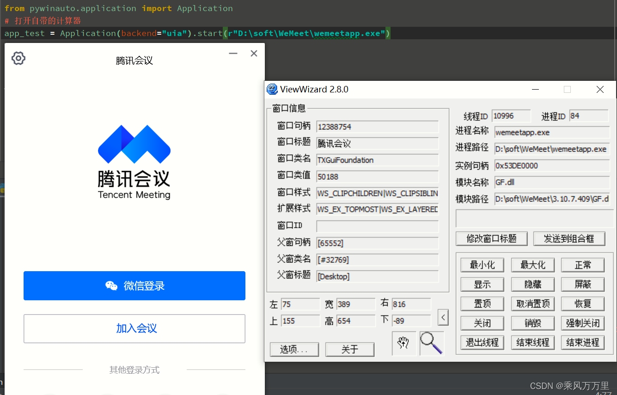Click 实例句柄 field 0x53DE0000
617x395 pixels.
[552, 166]
